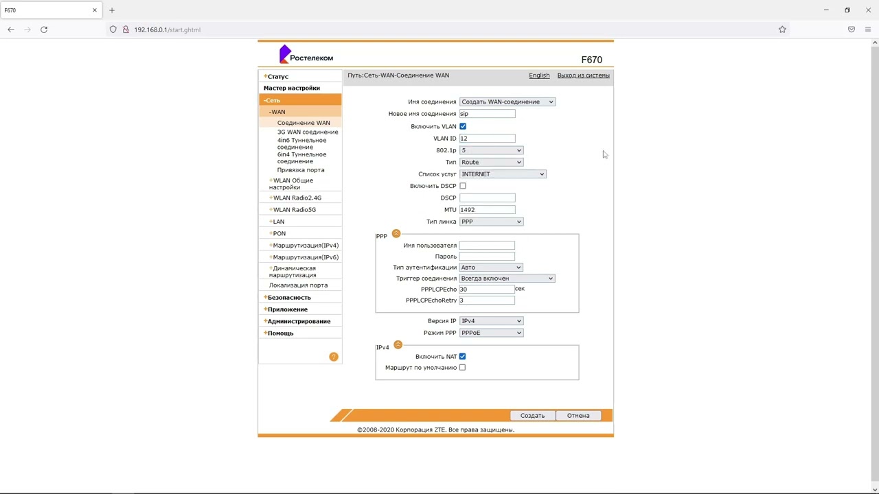The width and height of the screenshot is (879, 494).
Task: Collapse the PPP section arrow icon
Action: pos(396,234)
